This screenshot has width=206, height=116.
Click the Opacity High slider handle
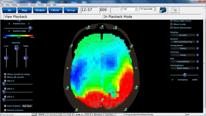pyautogui.click(x=26, y=58)
